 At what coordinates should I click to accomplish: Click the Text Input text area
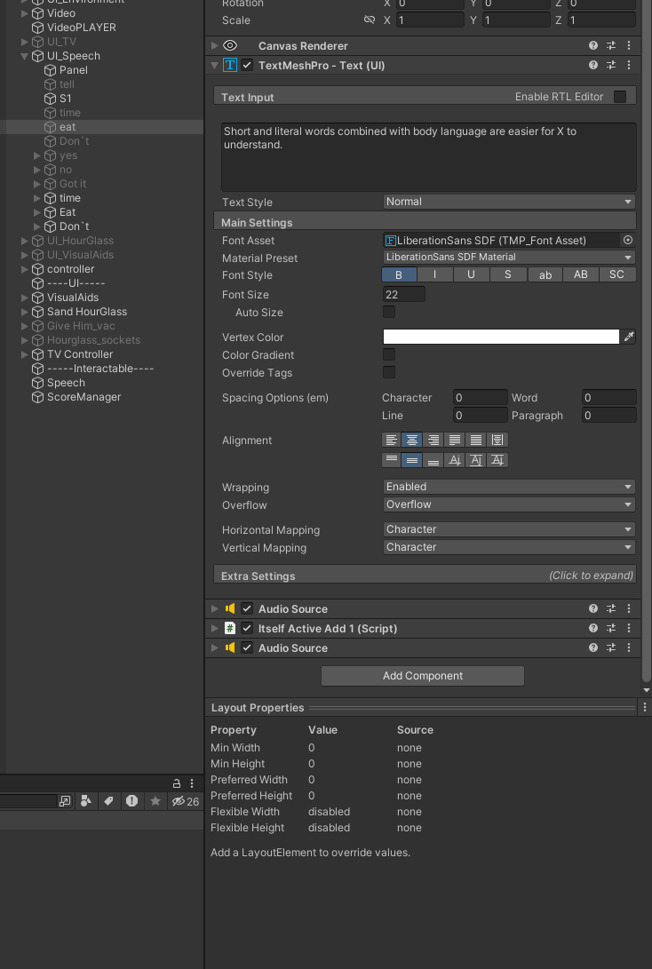tap(428, 157)
